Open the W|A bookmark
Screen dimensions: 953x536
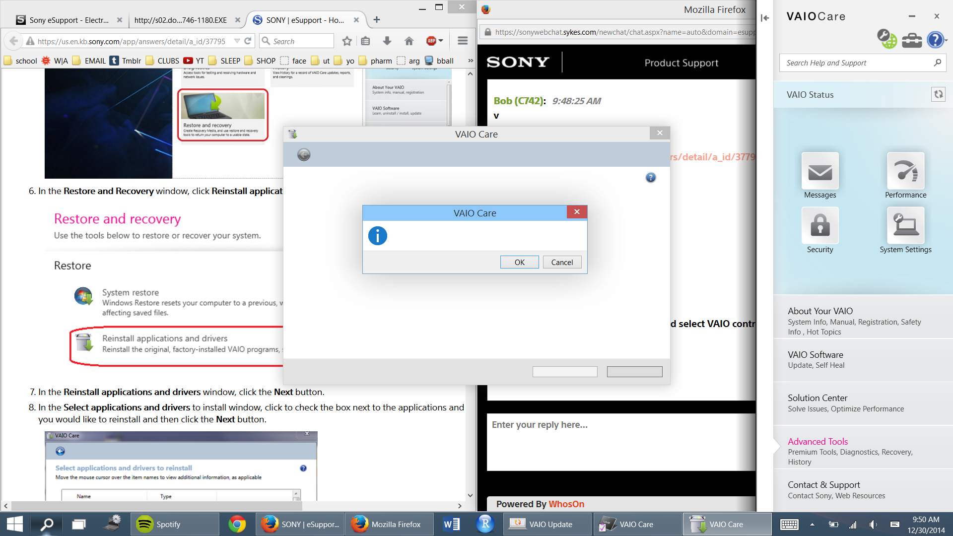55,61
